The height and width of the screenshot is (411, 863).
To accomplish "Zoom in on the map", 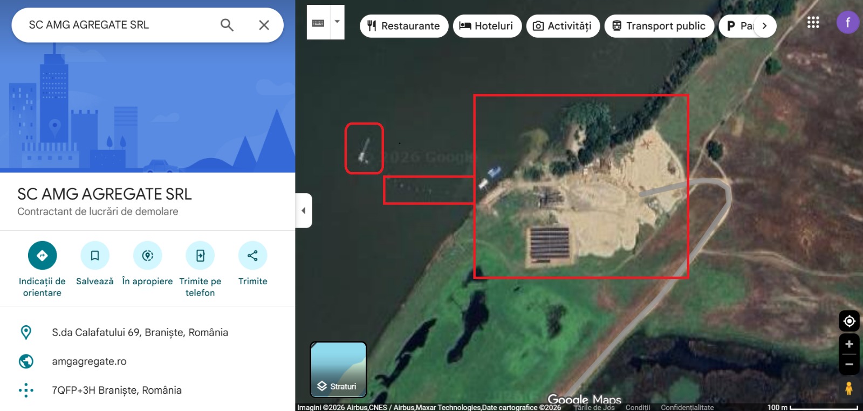I will pyautogui.click(x=849, y=344).
